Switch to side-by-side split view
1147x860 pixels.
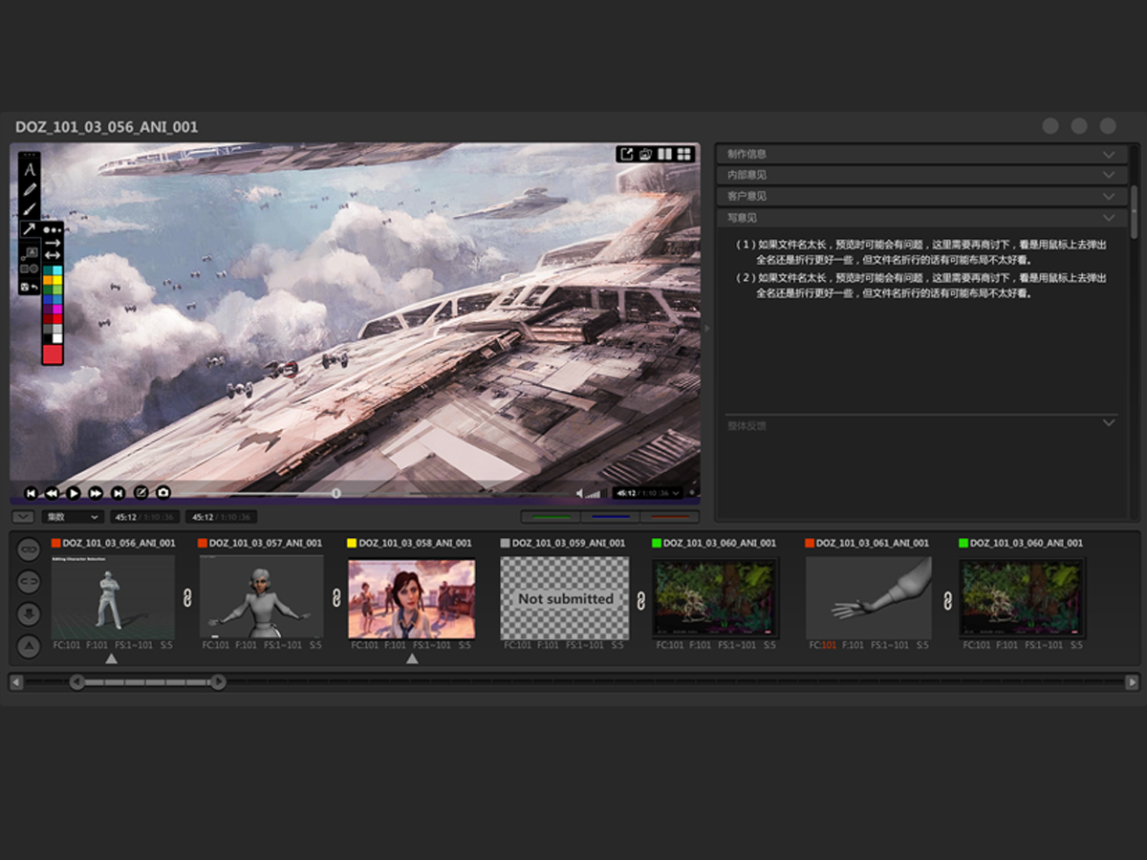[665, 154]
